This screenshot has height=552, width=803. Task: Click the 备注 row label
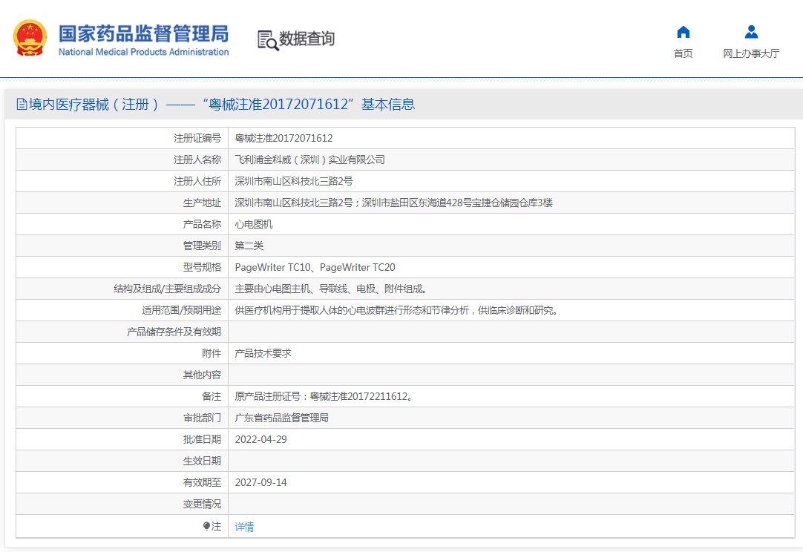212,396
